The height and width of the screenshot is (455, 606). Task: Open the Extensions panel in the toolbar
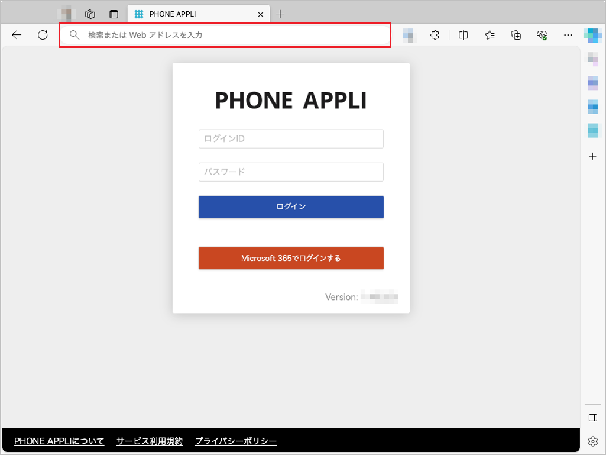pyautogui.click(x=435, y=35)
